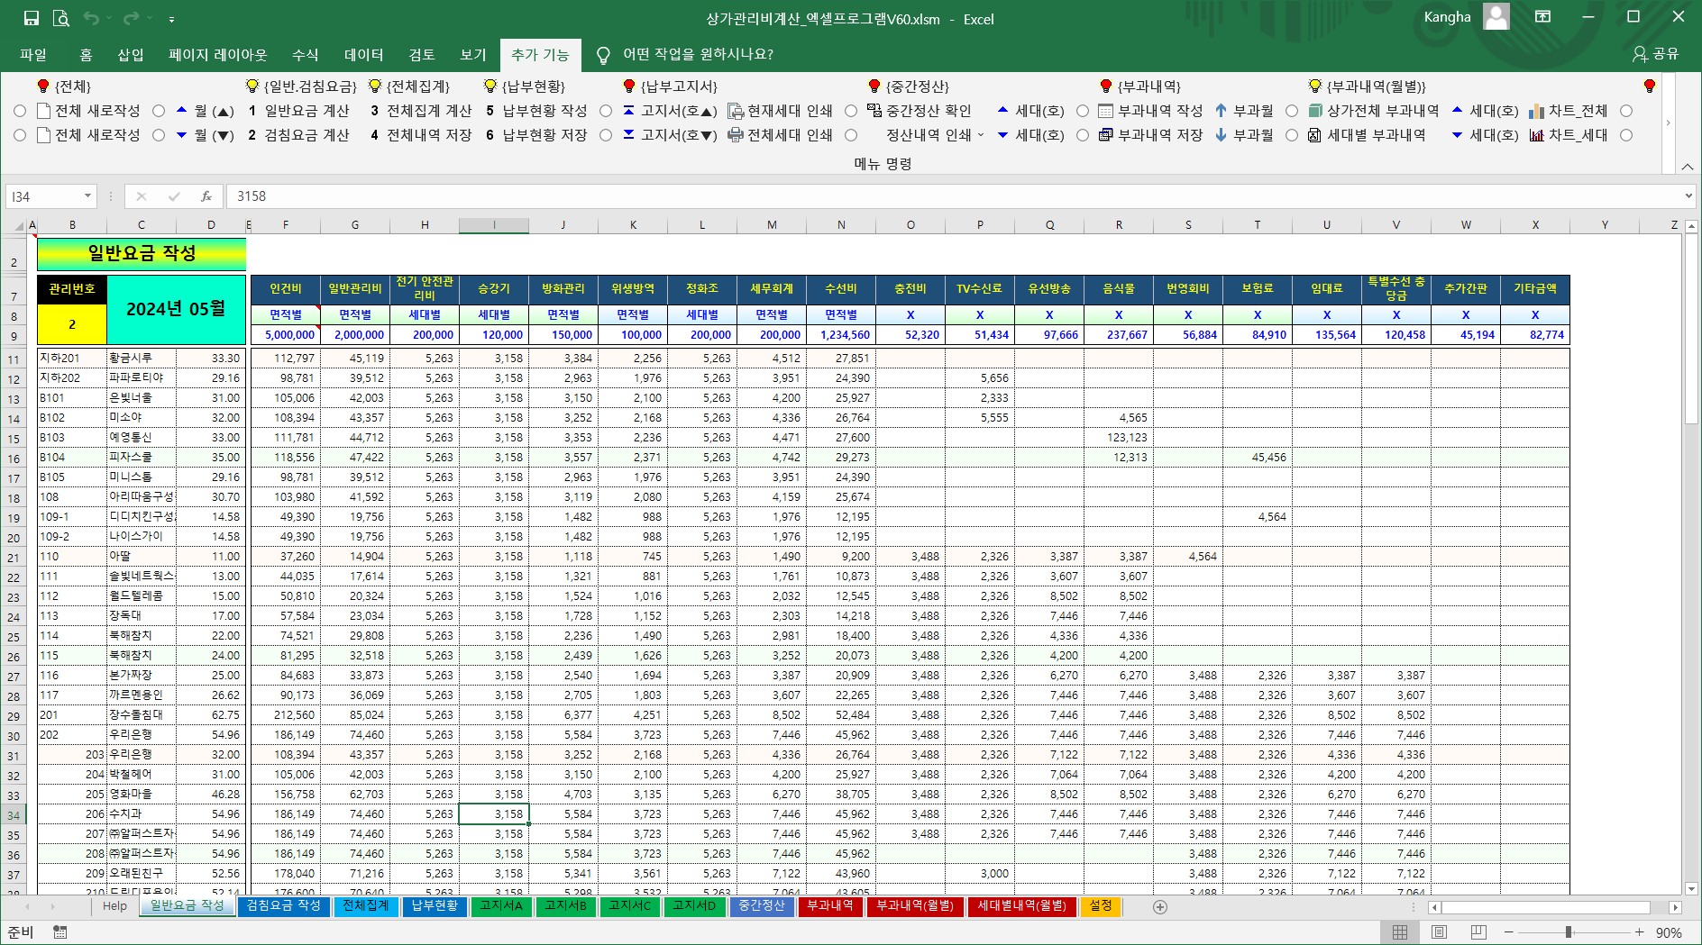This screenshot has width=1702, height=945.
Task: Switch to Page Break Preview in status bar
Action: 1478,932
